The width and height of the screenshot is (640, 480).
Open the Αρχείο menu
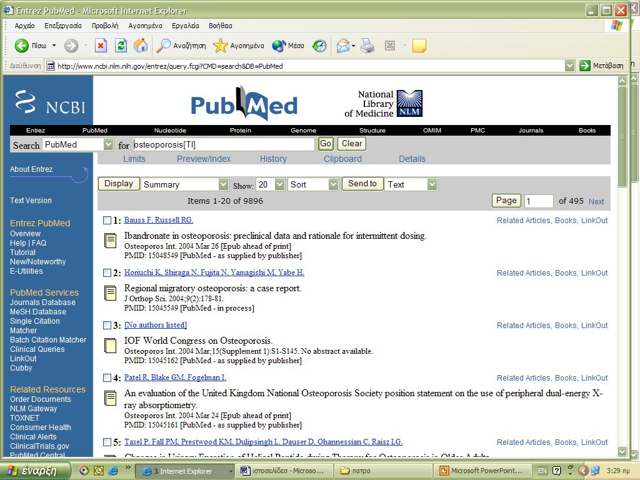point(24,26)
